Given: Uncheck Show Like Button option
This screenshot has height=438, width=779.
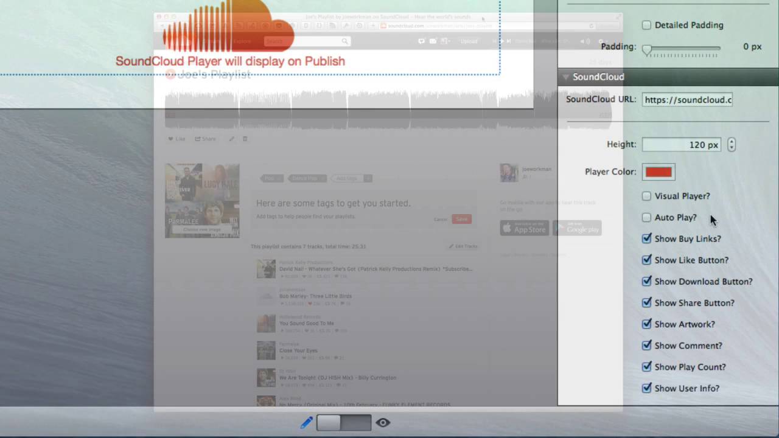Looking at the screenshot, I should (646, 260).
